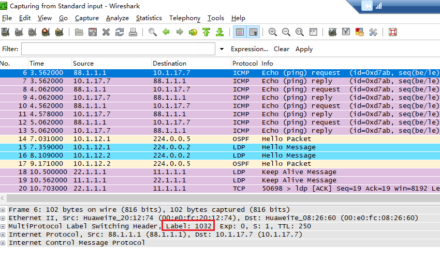
Task: Open the Tools menu
Action: [x=215, y=18]
